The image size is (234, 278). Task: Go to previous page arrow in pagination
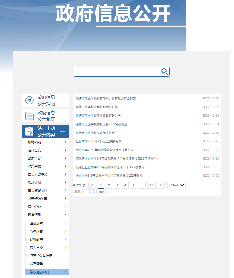click(92, 185)
